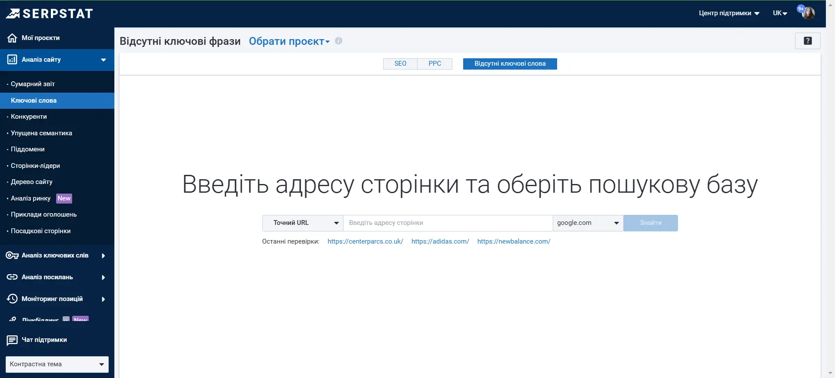Click the chat bubble icon for Чат підтримки
Viewport: 835px width, 378px height.
[12, 340]
